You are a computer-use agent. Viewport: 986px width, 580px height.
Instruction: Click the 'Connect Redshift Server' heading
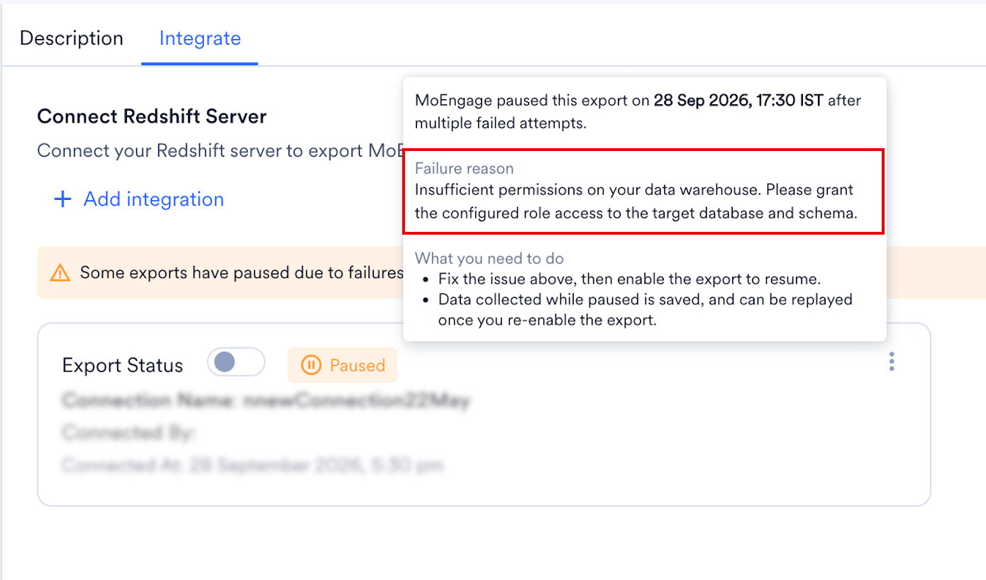click(x=152, y=116)
